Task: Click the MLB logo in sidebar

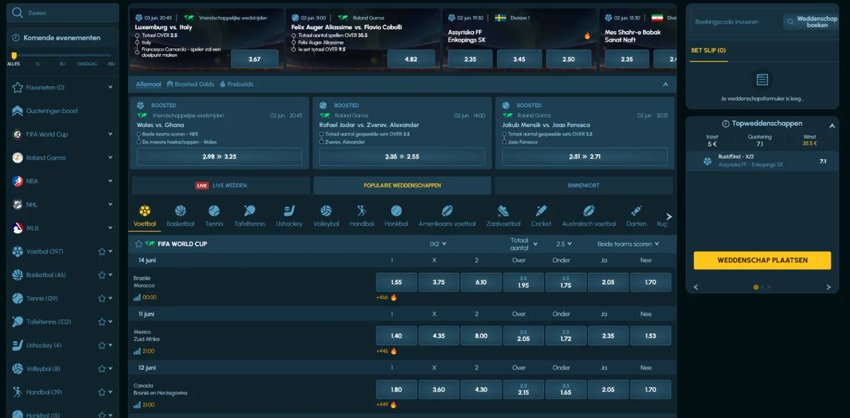Action: pyautogui.click(x=18, y=228)
